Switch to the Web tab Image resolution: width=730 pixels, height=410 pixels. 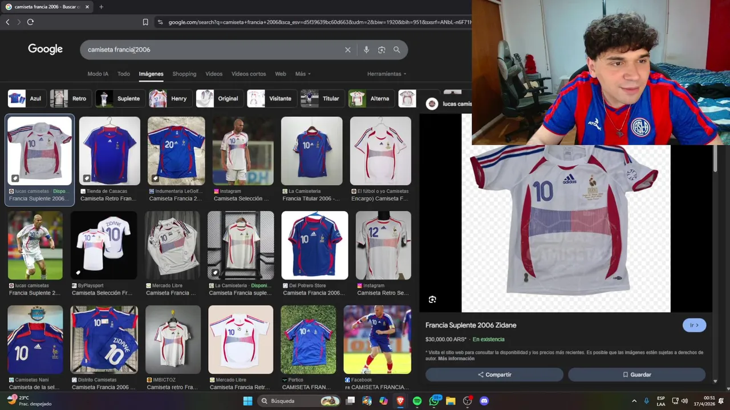[x=281, y=74]
